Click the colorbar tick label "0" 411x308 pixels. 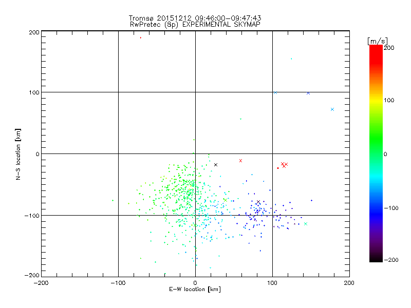pyautogui.click(x=385, y=154)
